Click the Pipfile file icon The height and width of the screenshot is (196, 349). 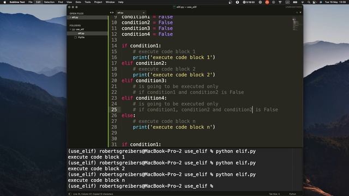(75, 38)
